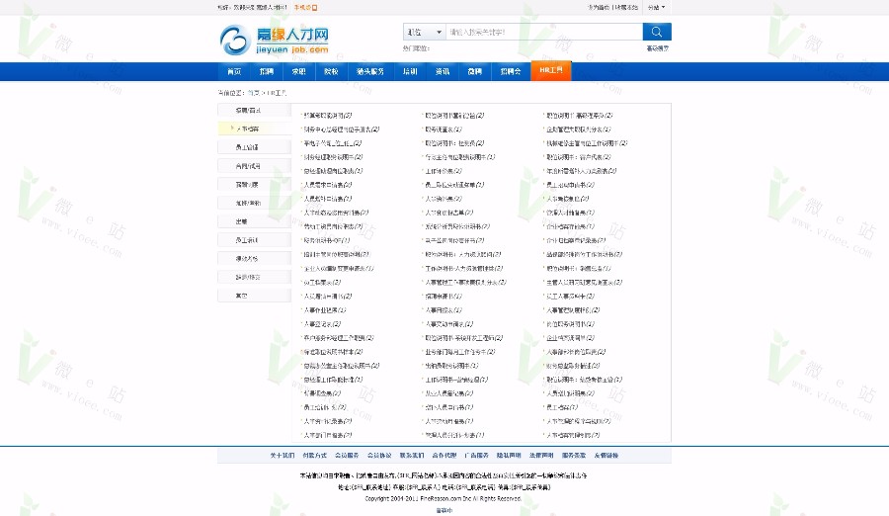This screenshot has width=889, height=516.
Task: Select the 绩效考核 sidebar category
Action: tap(254, 258)
